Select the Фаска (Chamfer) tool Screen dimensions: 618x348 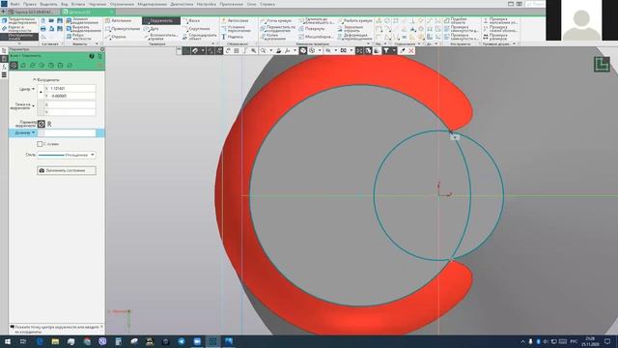[x=191, y=20]
